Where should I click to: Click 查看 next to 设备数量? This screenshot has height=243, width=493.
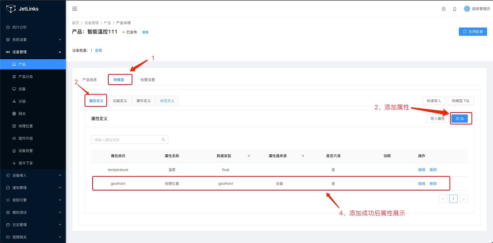tap(99, 50)
